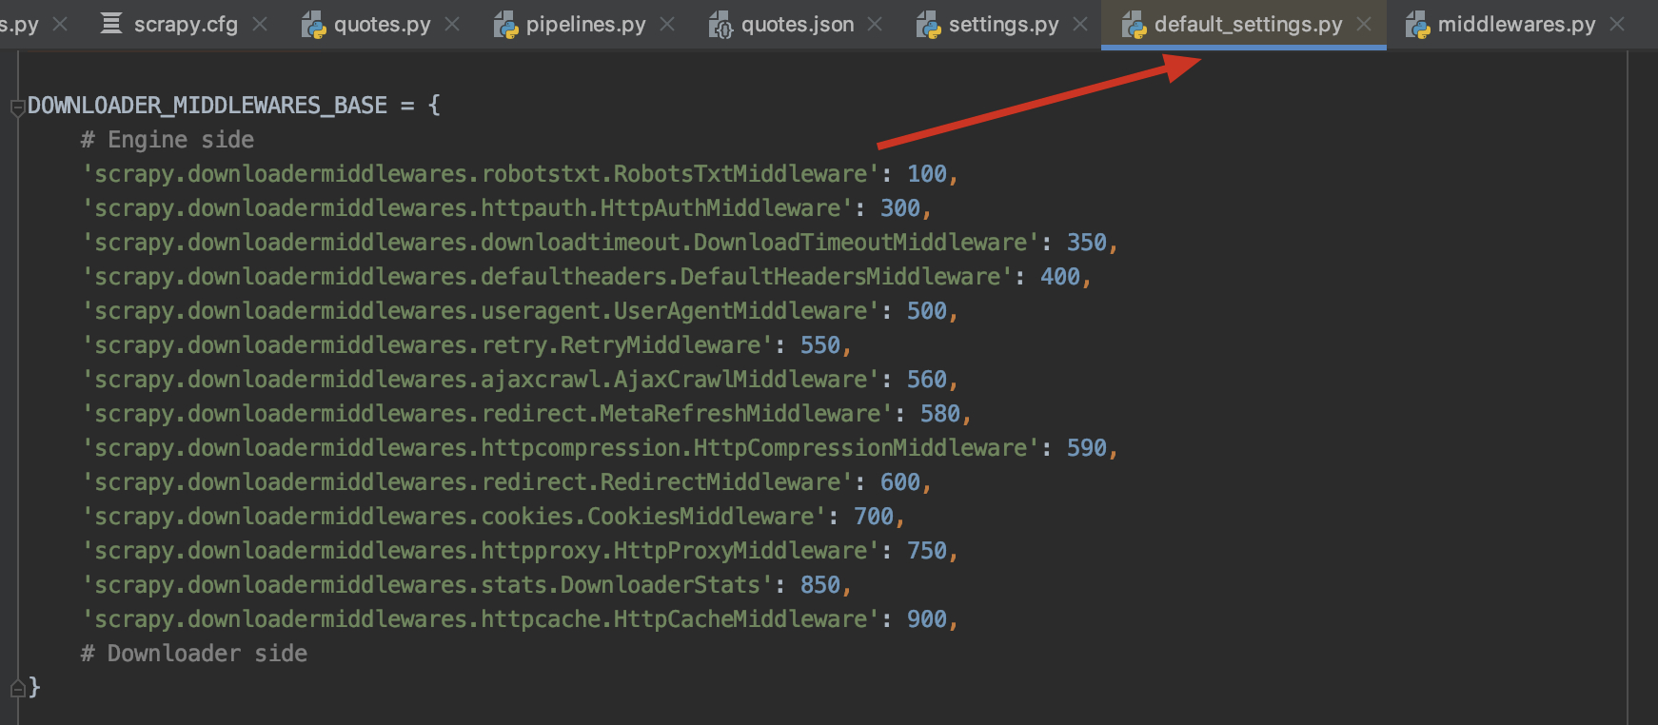Screen dimensions: 1658x725
Task: Click the priority value 350
Action: pyautogui.click(x=1087, y=243)
